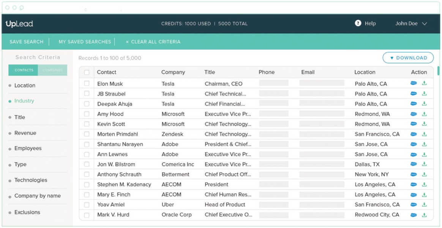This screenshot has height=228, width=442.
Task: Clear all criteria using the X link
Action: 153,42
